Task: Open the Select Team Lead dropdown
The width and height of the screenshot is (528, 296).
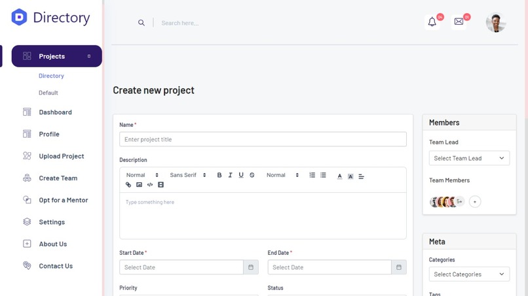Action: pos(469,158)
